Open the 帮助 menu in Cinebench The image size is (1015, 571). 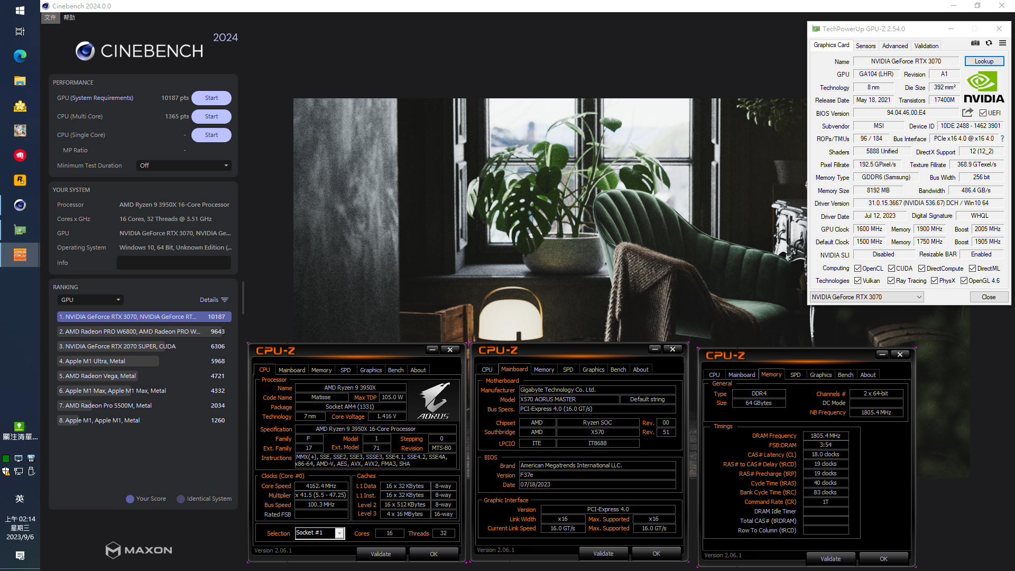69,17
